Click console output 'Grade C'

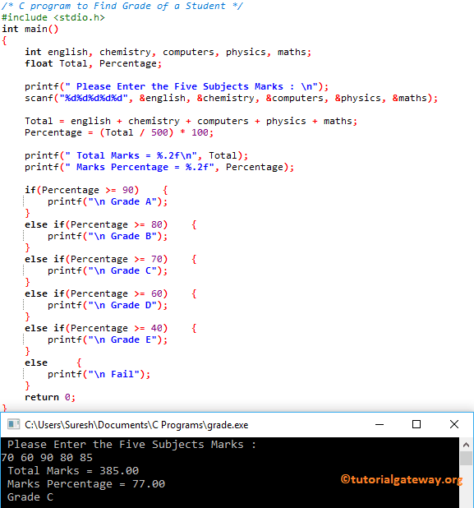30,497
